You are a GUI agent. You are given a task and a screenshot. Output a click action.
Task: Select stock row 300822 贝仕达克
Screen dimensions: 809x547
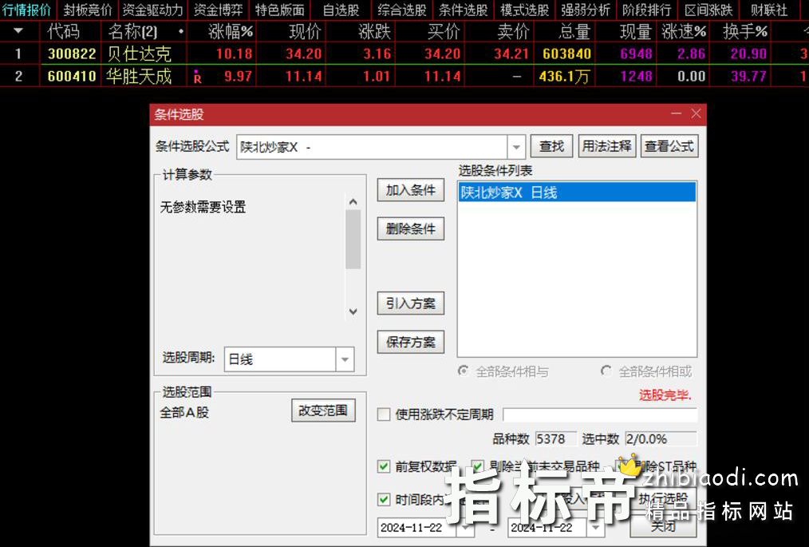pyautogui.click(x=404, y=54)
